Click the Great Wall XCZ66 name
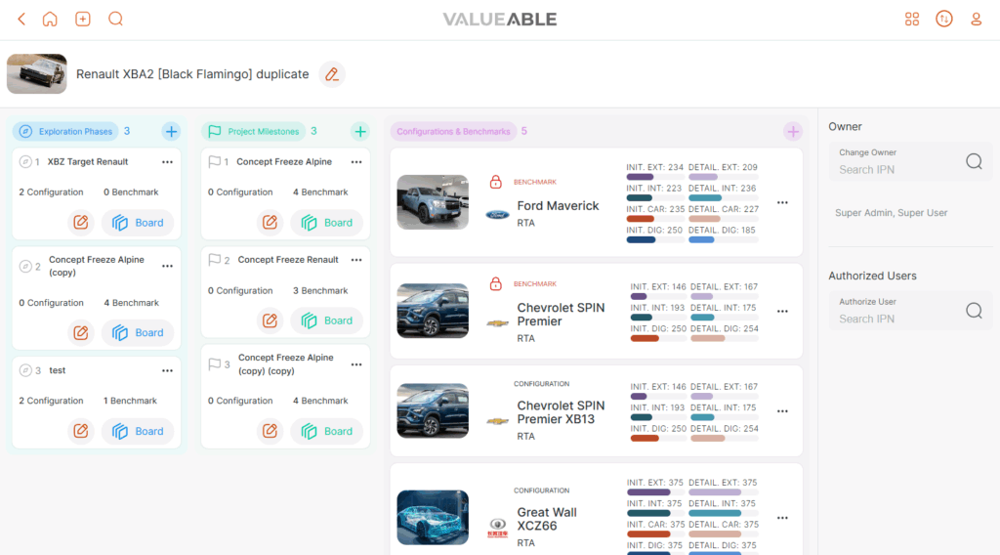Screen dimensions: 1000x555 (x=547, y=519)
